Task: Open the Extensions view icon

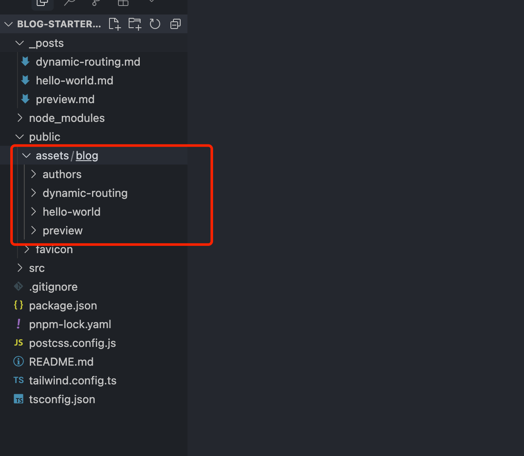Action: click(x=123, y=3)
